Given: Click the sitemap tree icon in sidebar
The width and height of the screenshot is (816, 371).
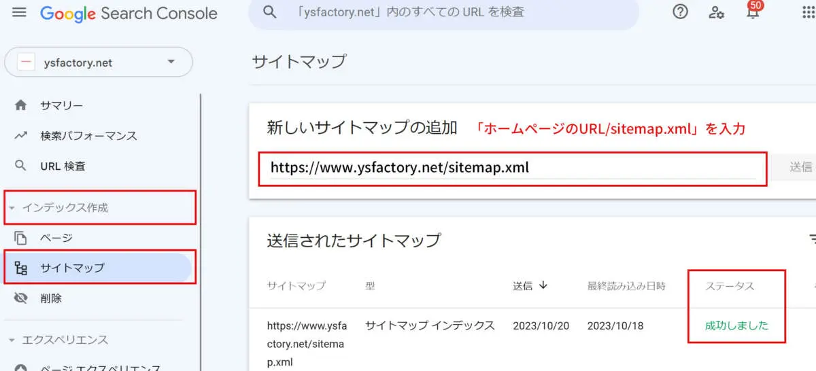Looking at the screenshot, I should [20, 268].
